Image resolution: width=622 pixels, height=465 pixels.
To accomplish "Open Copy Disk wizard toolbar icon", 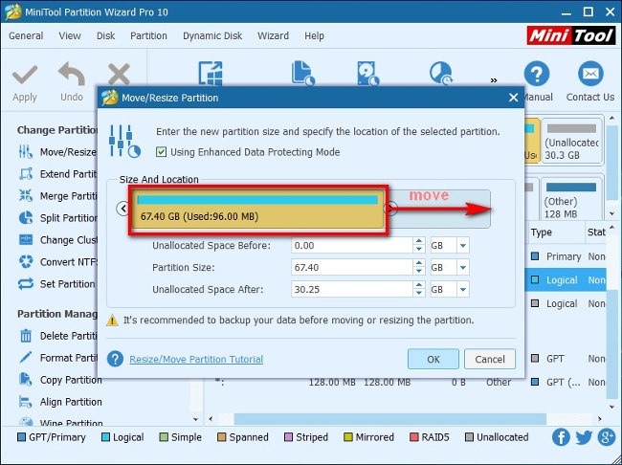I will 367,73.
